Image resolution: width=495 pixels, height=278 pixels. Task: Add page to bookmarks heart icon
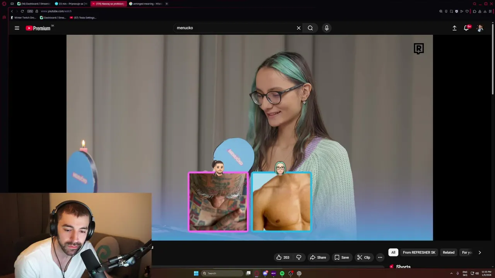(467, 11)
